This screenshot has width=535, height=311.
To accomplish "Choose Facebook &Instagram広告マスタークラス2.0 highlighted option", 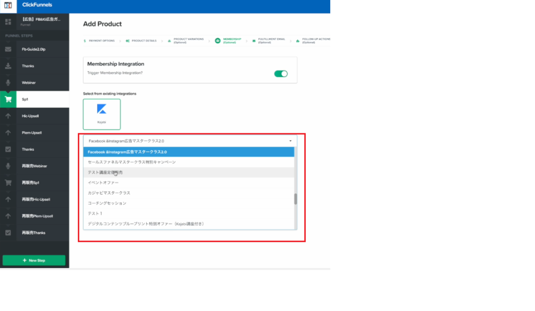I will [x=189, y=152].
